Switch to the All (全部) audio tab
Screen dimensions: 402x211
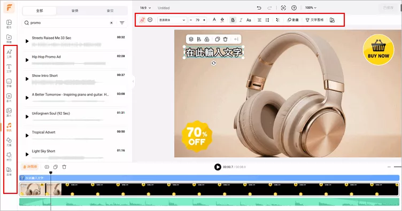(40, 11)
